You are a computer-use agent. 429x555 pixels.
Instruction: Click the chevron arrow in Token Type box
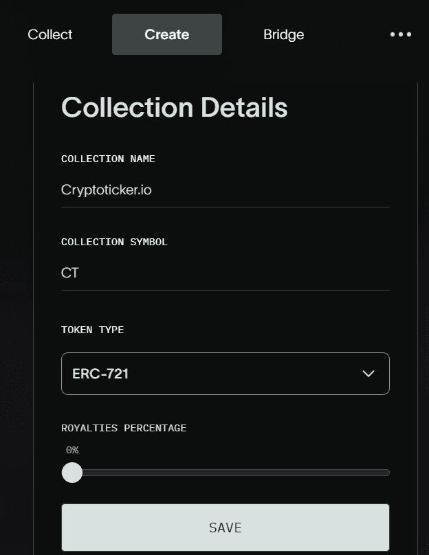tap(368, 374)
